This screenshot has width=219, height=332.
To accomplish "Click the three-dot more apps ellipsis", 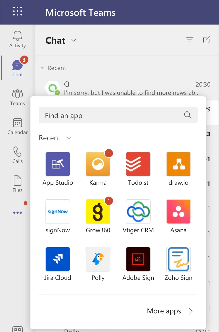I will click(x=18, y=213).
